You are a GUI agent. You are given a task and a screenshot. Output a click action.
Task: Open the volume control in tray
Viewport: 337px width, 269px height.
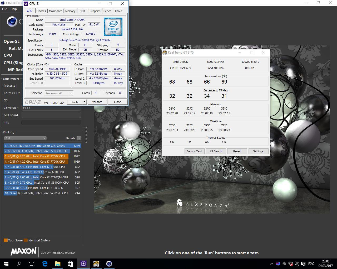pyautogui.click(x=297, y=264)
